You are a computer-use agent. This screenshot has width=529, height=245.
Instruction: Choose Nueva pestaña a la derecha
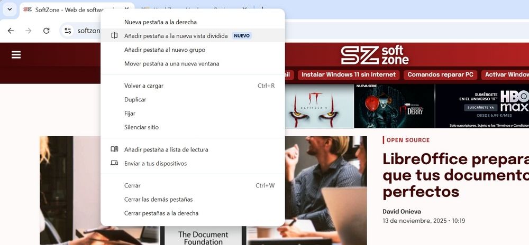click(193, 22)
